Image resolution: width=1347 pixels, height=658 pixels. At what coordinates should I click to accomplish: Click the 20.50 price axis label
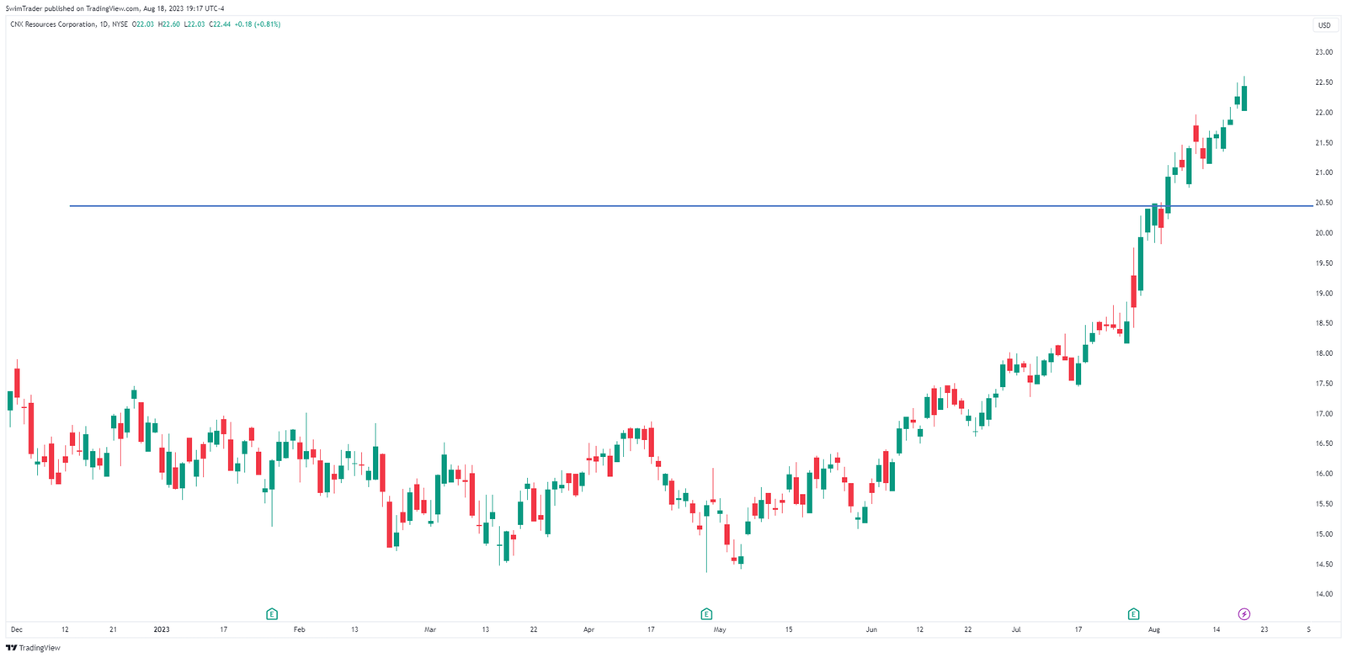[x=1324, y=203]
